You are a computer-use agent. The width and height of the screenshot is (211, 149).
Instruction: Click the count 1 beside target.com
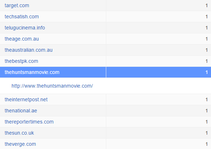(207, 5)
